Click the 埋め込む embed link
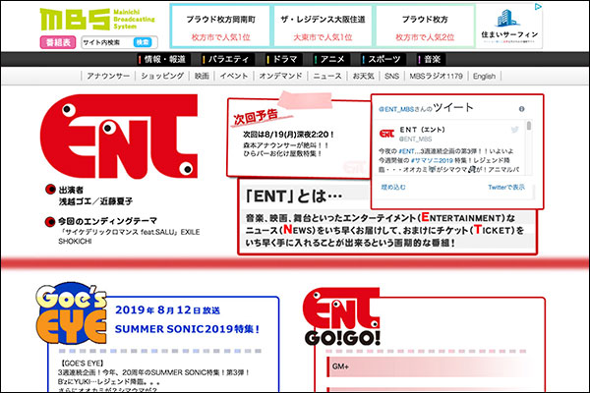 click(393, 186)
